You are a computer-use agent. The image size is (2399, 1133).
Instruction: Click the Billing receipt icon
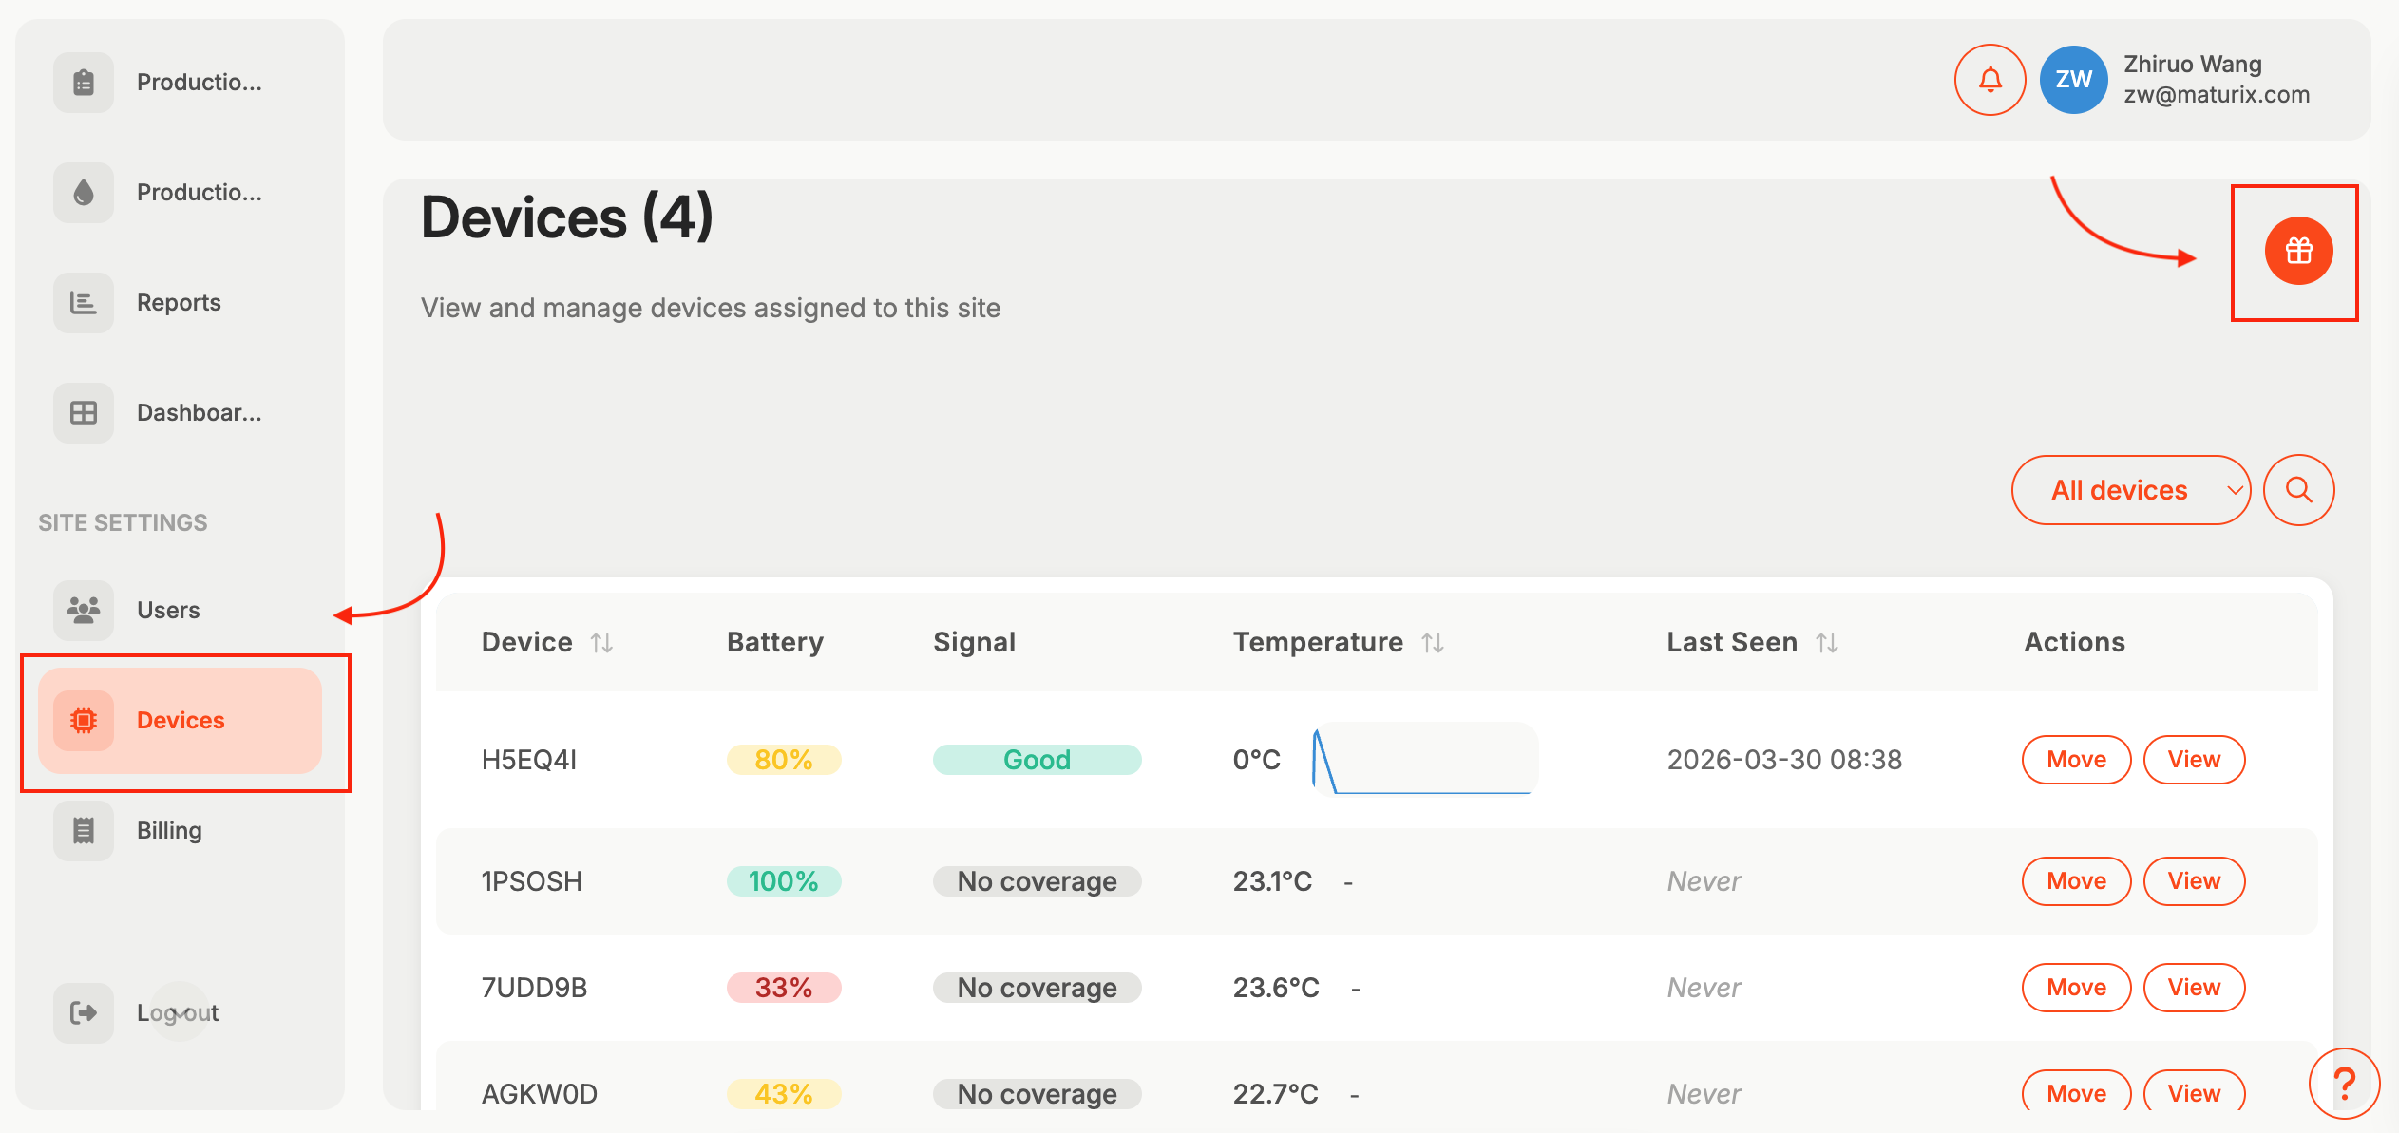coord(84,831)
